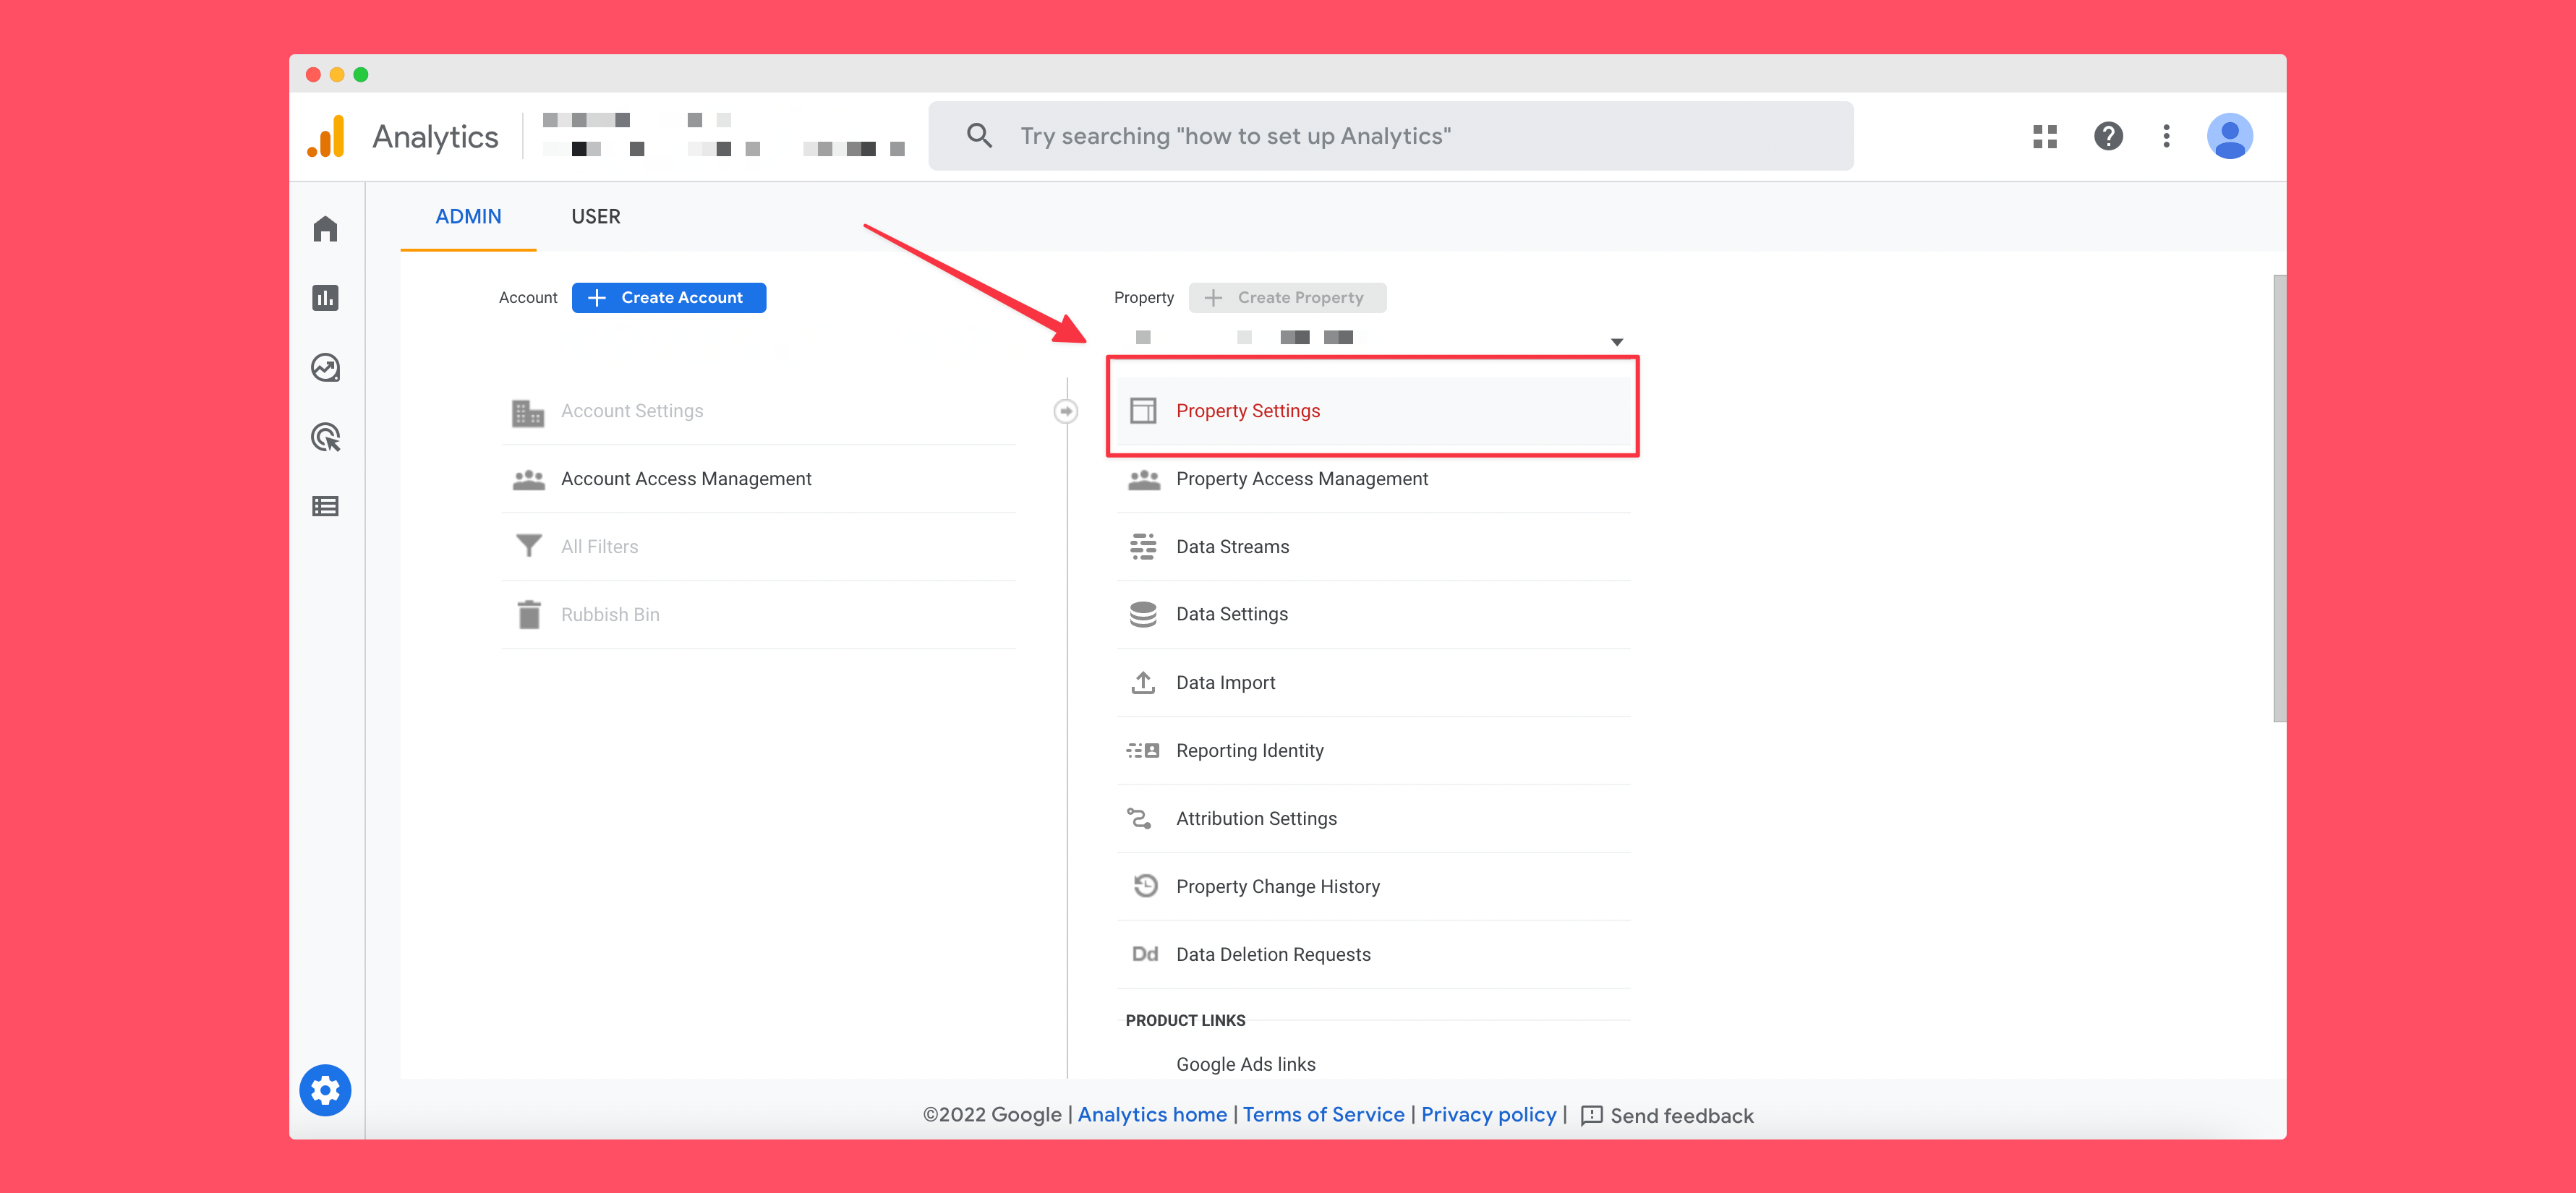Switch to the USER tab
Screen dimensions: 2576x1193
596,216
